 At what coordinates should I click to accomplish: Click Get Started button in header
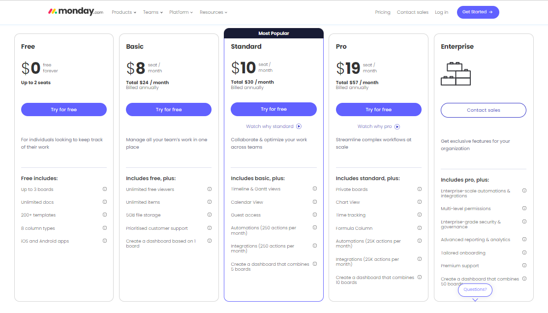point(478,12)
